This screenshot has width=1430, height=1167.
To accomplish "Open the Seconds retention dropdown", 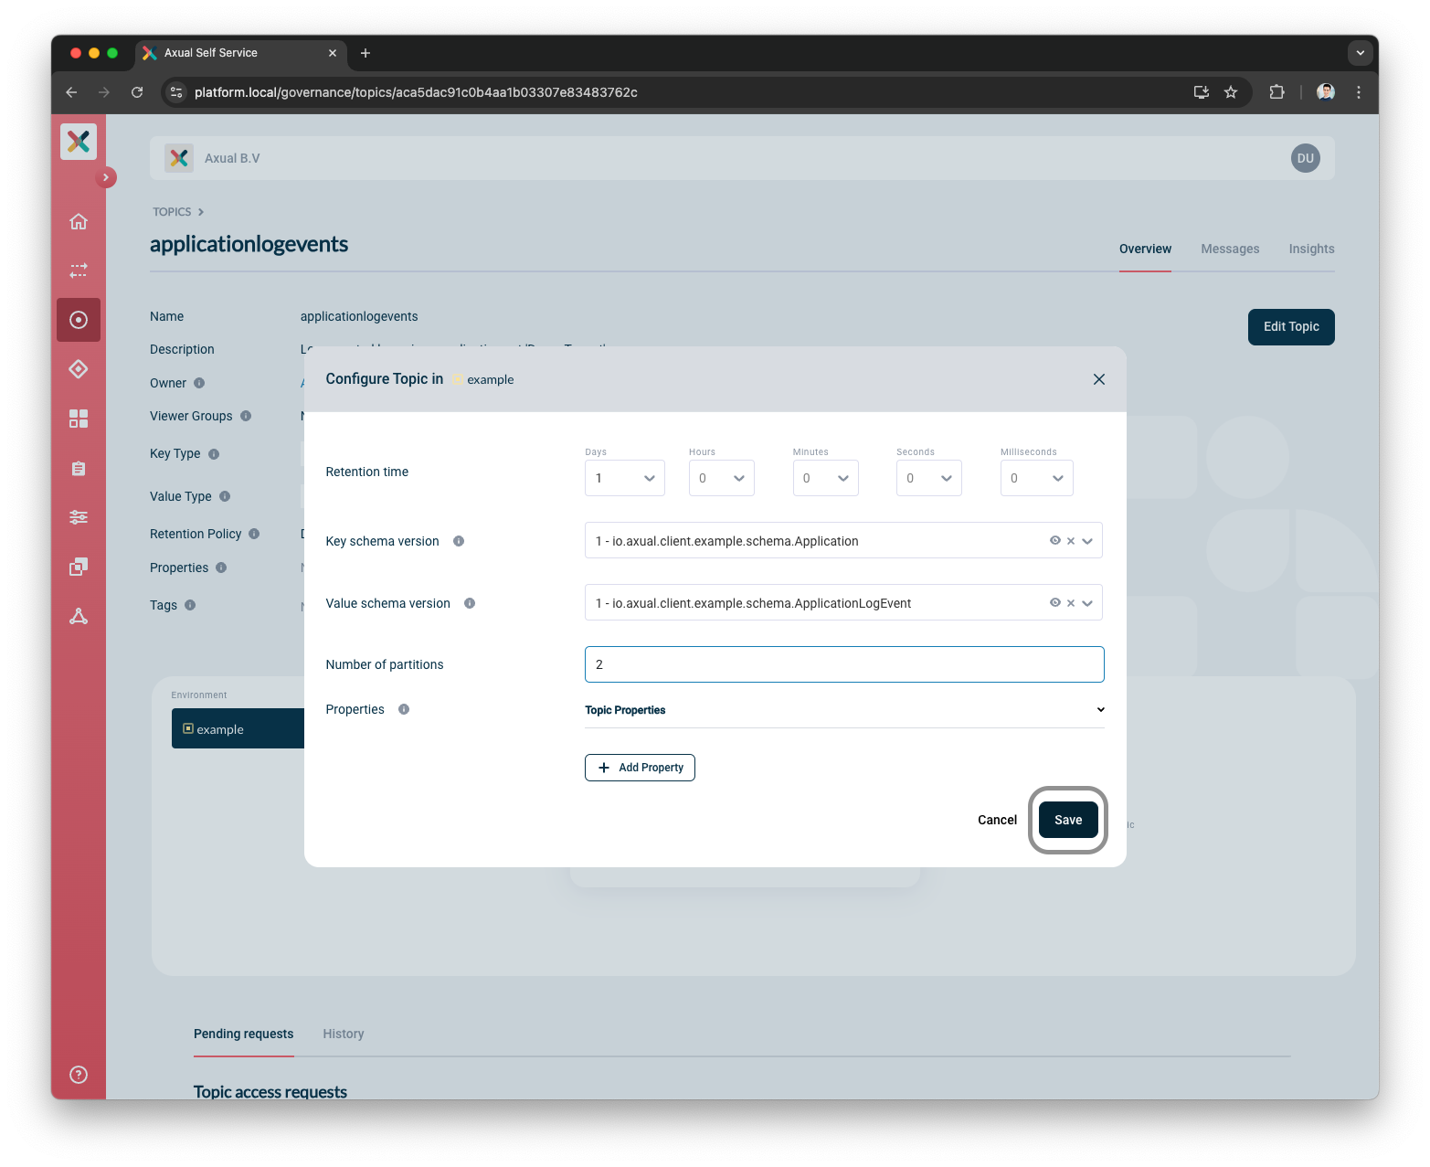I will [x=929, y=478].
